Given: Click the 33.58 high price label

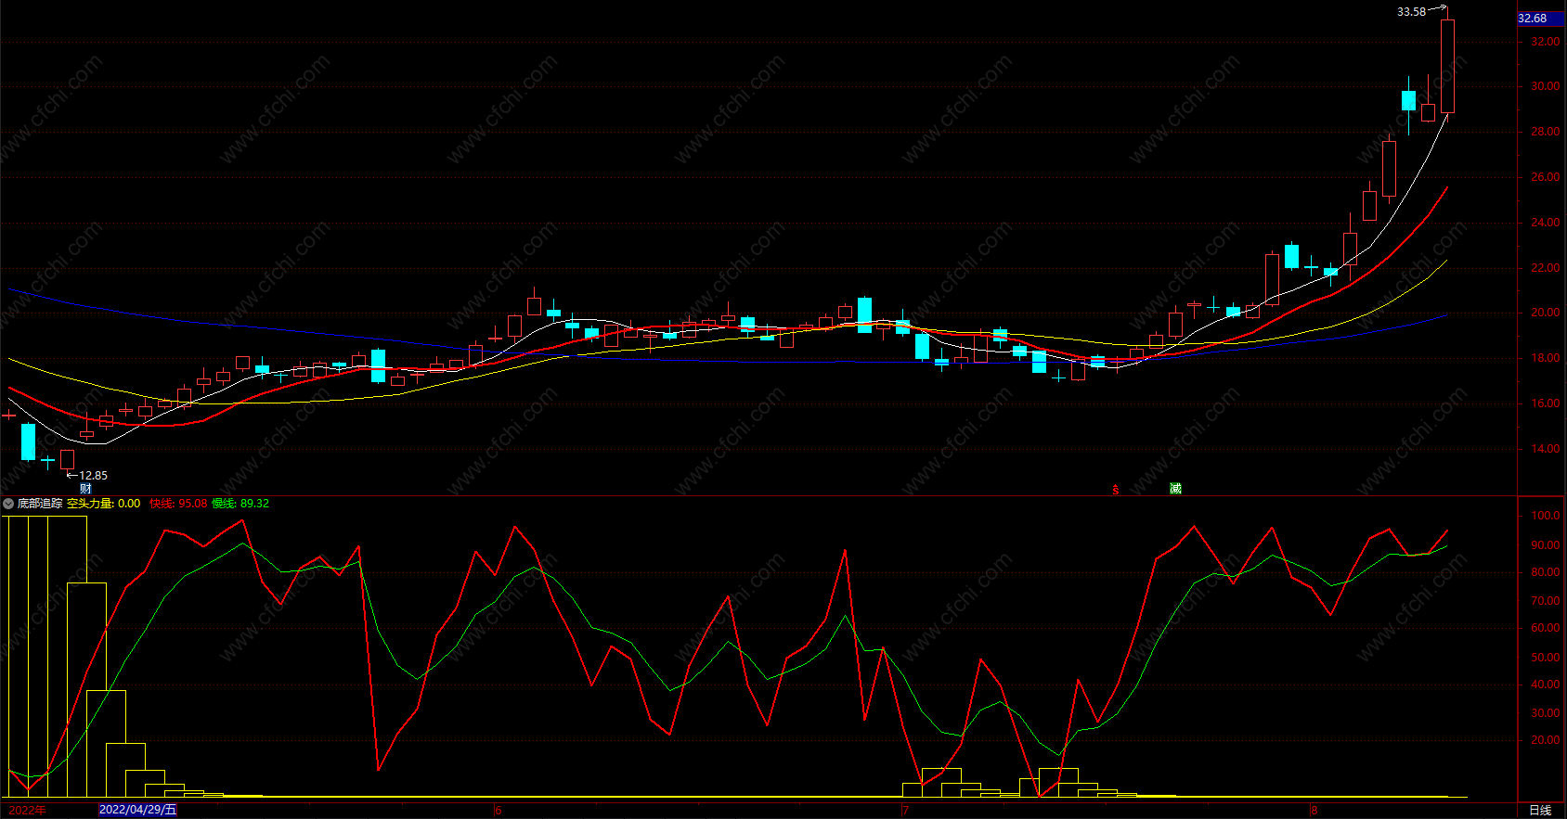Looking at the screenshot, I should (1411, 12).
